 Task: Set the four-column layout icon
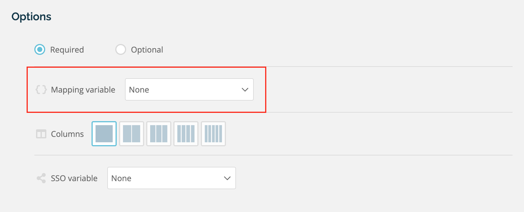point(186,134)
